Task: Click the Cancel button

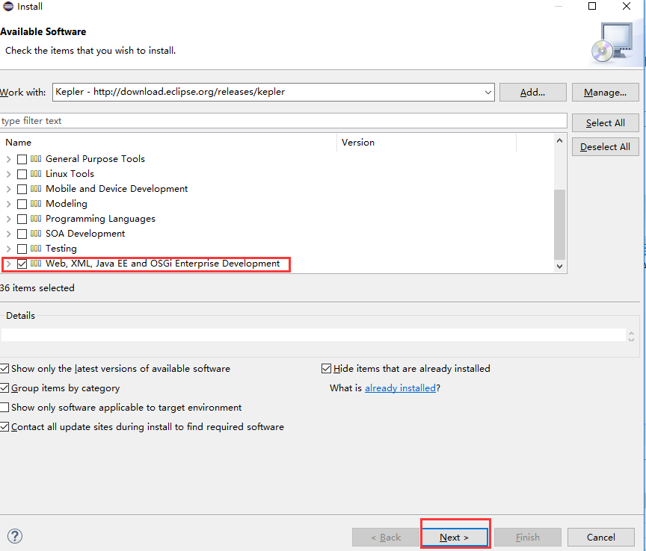Action: [x=600, y=537]
